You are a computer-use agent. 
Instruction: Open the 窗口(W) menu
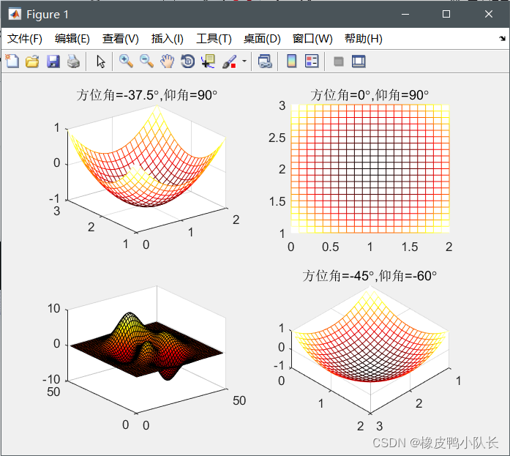[x=312, y=39]
